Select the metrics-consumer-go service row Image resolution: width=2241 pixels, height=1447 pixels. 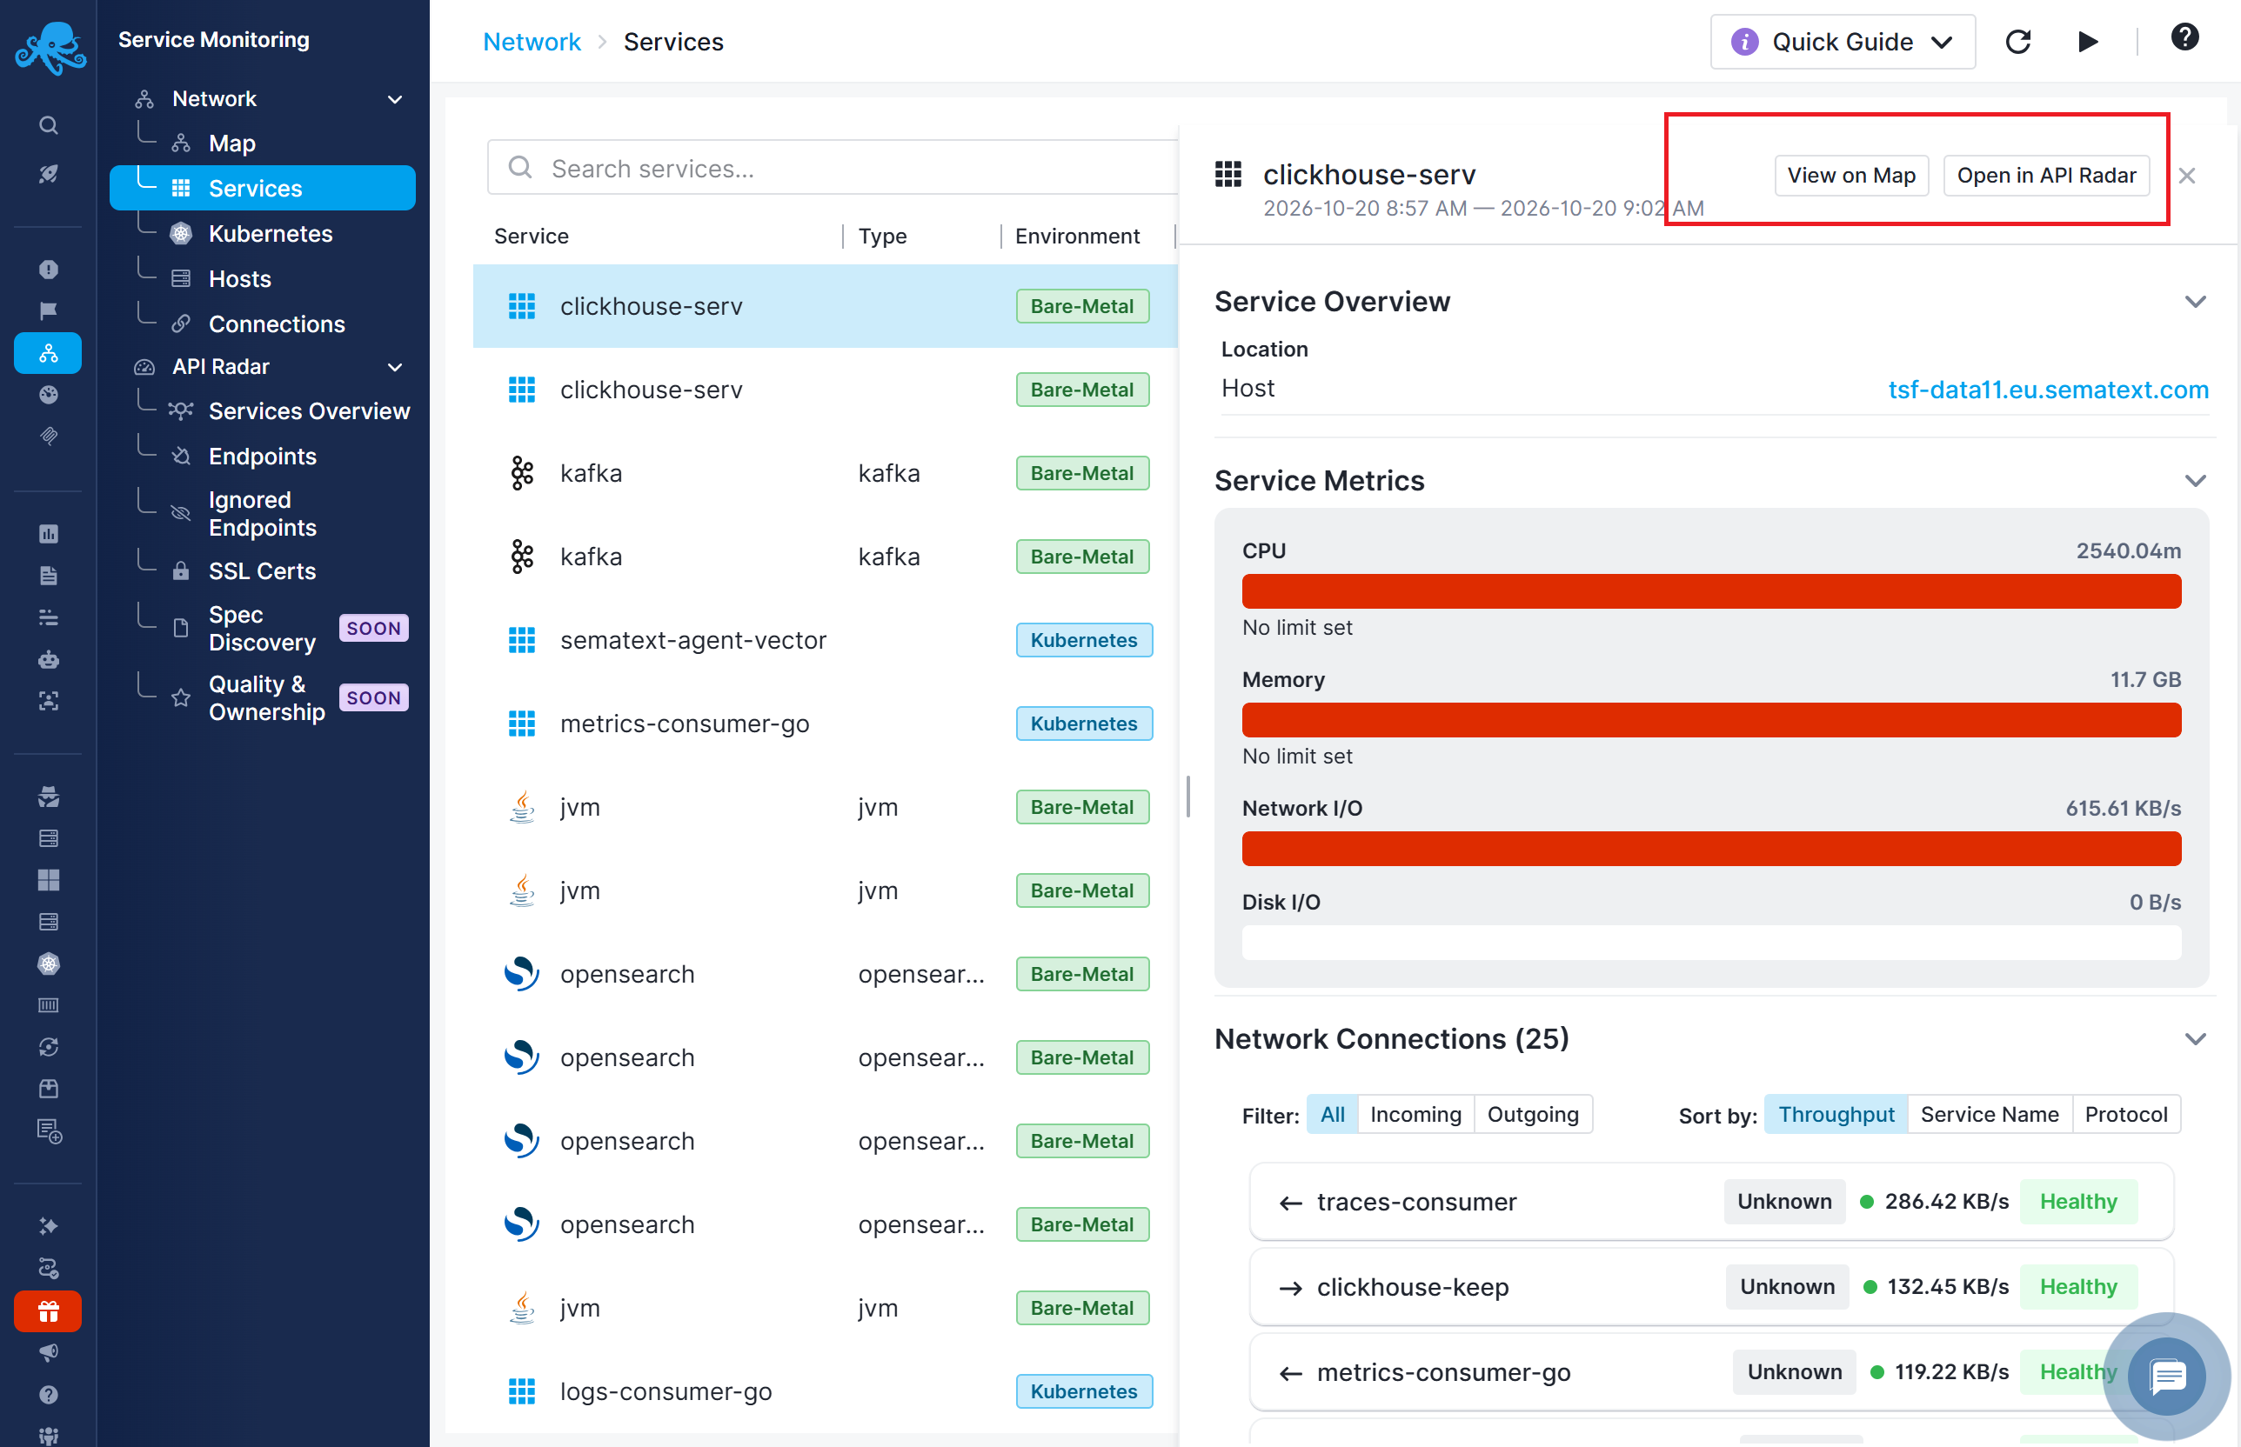(826, 723)
